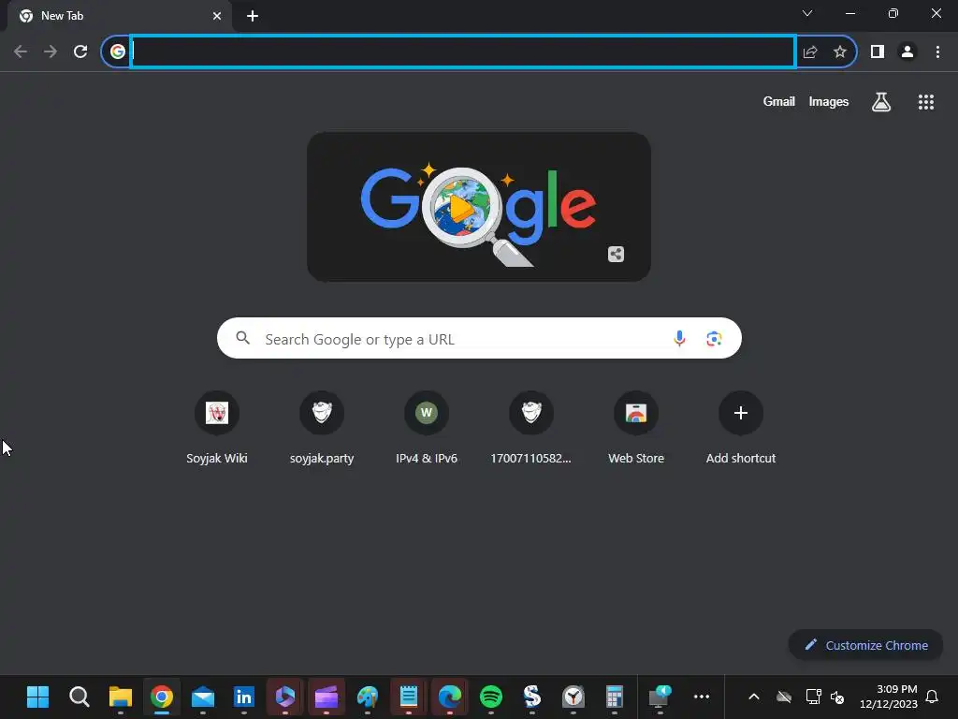Launch Microsoft Edge from the taskbar

[x=450, y=697]
